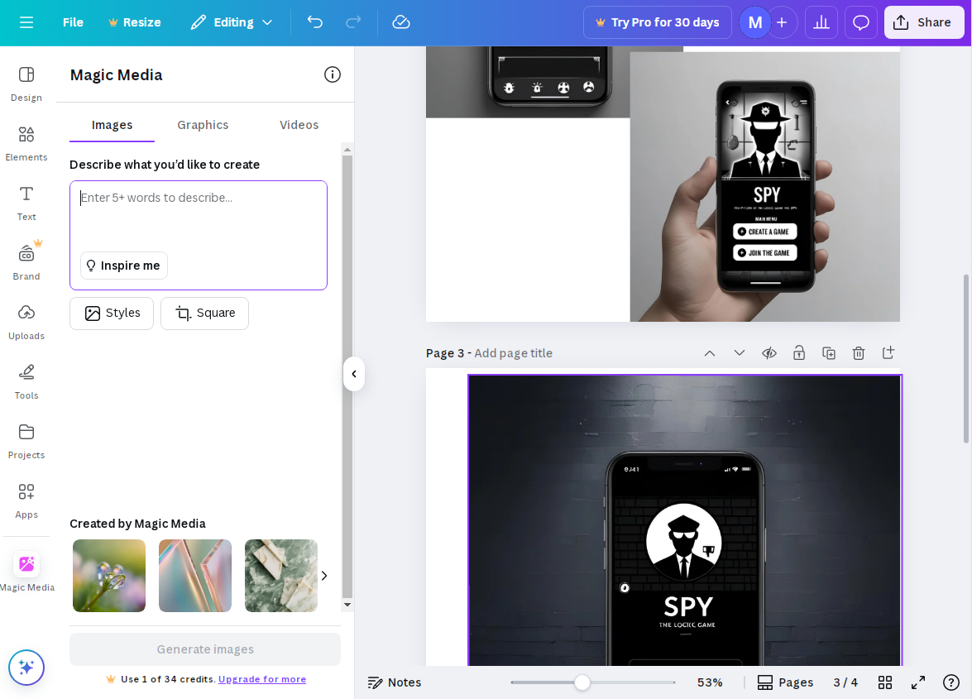Delete Page 3 with trash icon

click(x=859, y=353)
